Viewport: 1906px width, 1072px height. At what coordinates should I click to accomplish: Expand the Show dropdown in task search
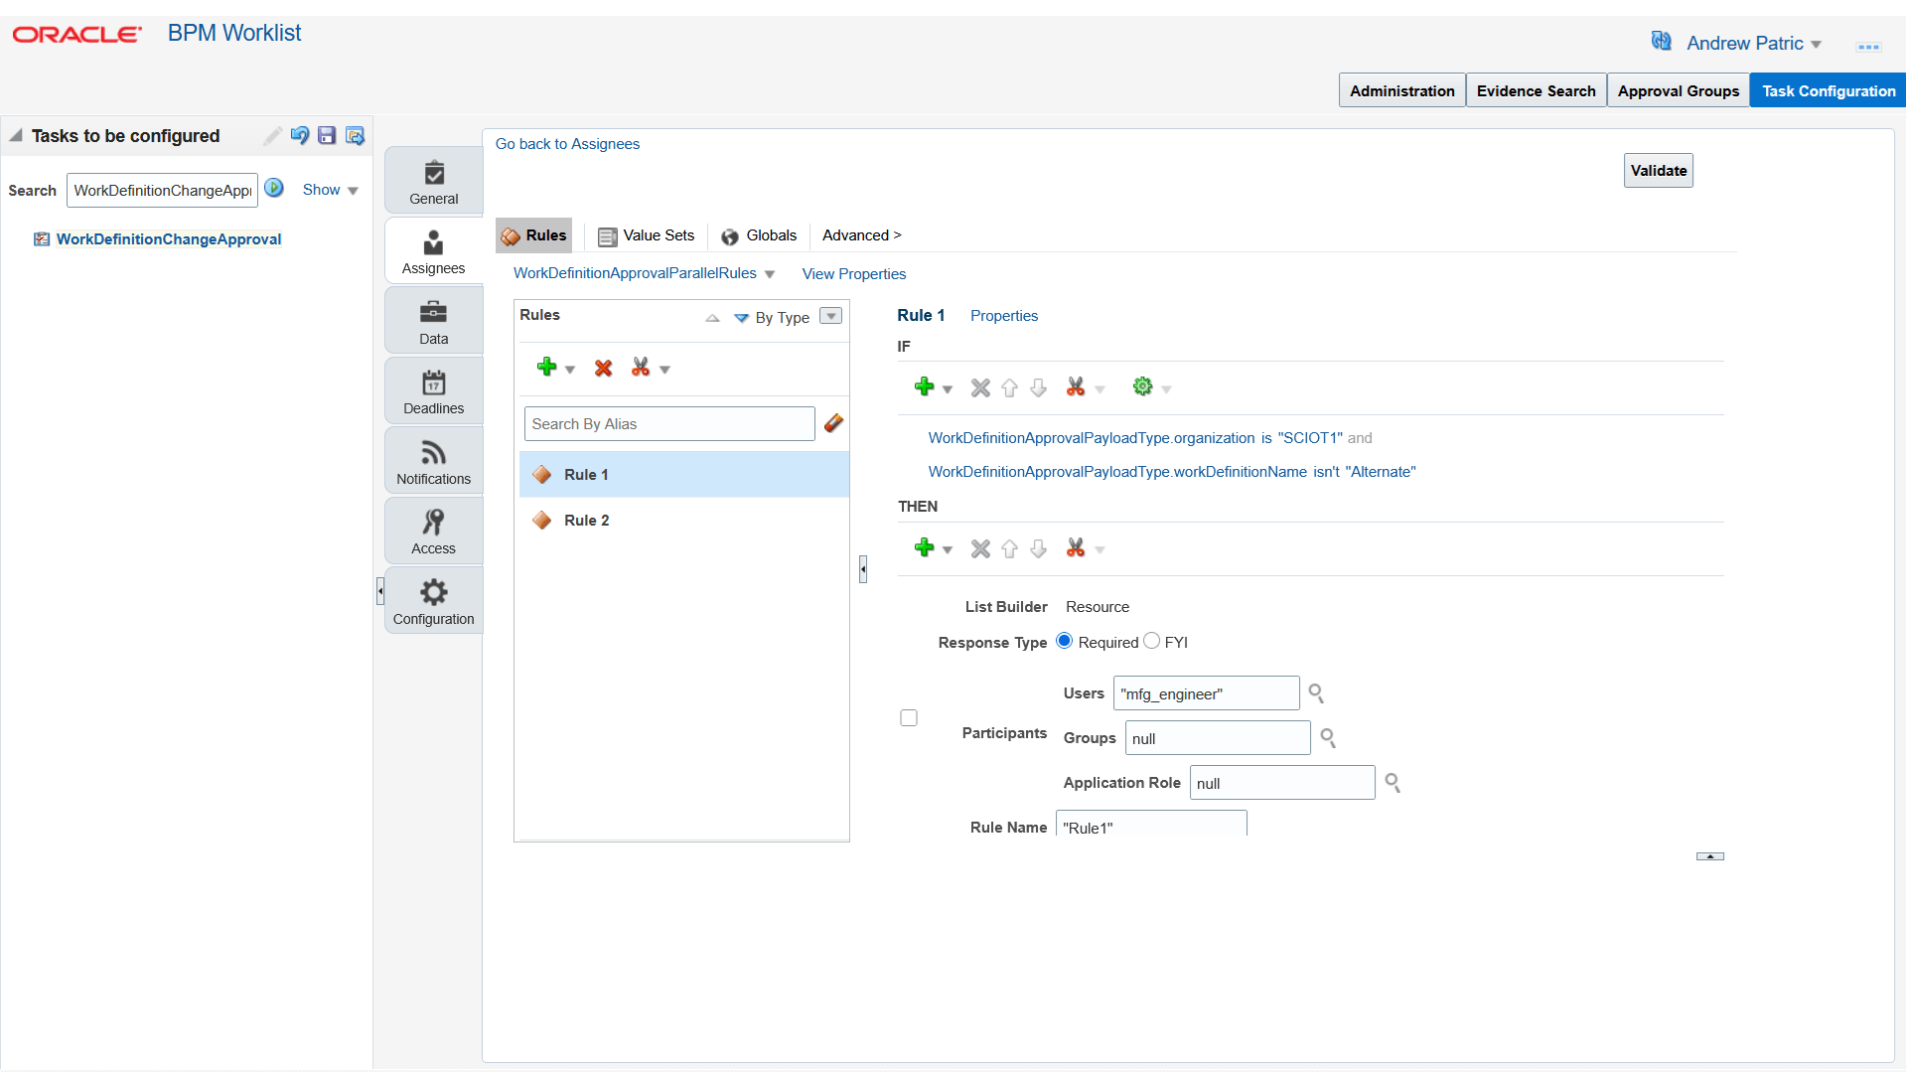(331, 190)
